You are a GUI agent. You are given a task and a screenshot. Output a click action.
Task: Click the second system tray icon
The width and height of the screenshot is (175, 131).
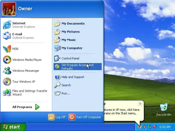[x=145, y=127]
